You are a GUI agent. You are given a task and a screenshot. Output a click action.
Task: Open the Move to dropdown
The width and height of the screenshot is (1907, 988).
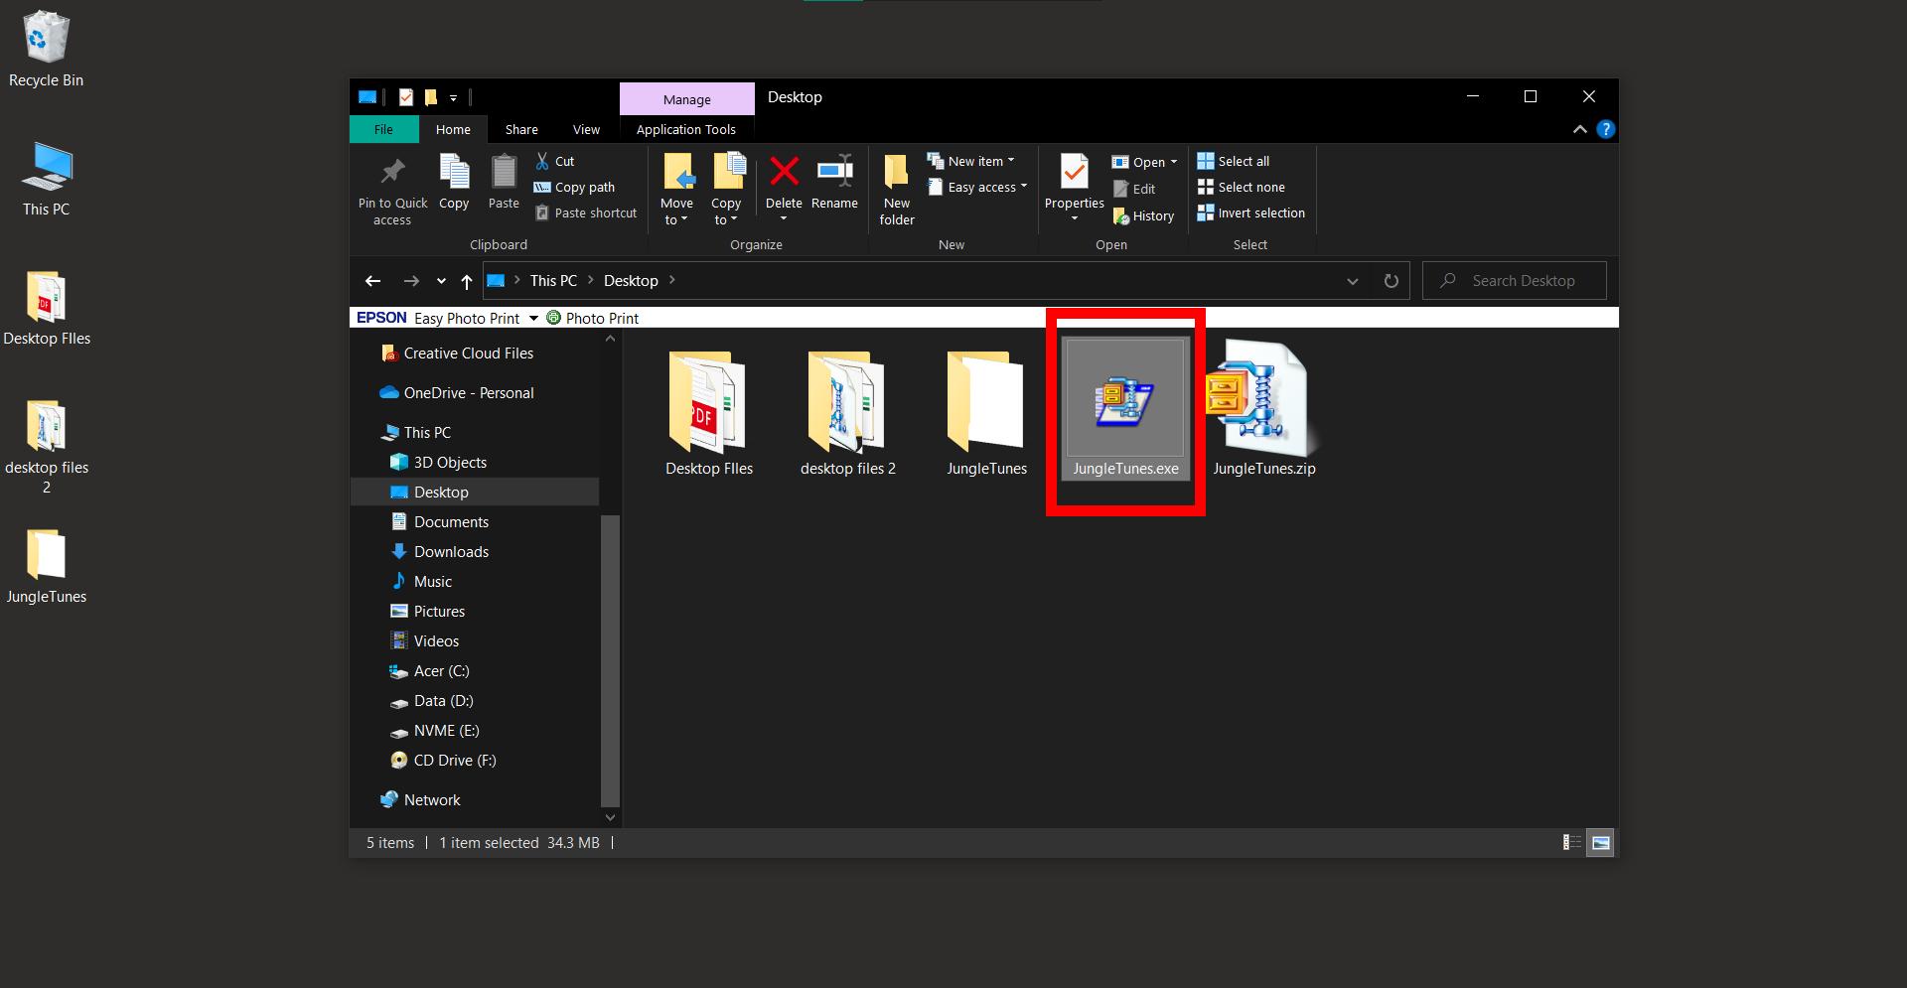click(x=676, y=189)
